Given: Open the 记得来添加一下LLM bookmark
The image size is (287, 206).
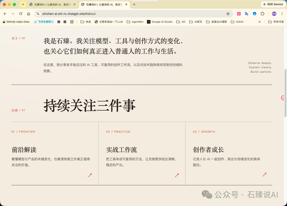Looking at the screenshot, I should pos(109,22).
